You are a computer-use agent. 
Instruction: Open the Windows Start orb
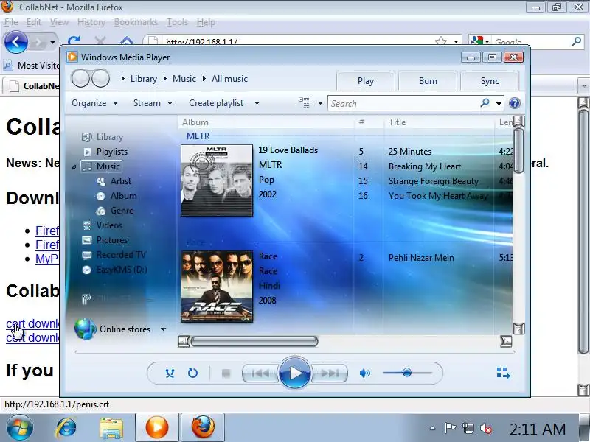[20, 427]
